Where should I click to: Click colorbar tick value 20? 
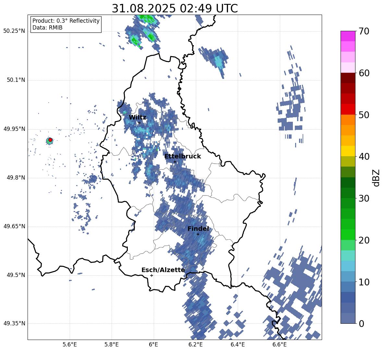click(364, 240)
